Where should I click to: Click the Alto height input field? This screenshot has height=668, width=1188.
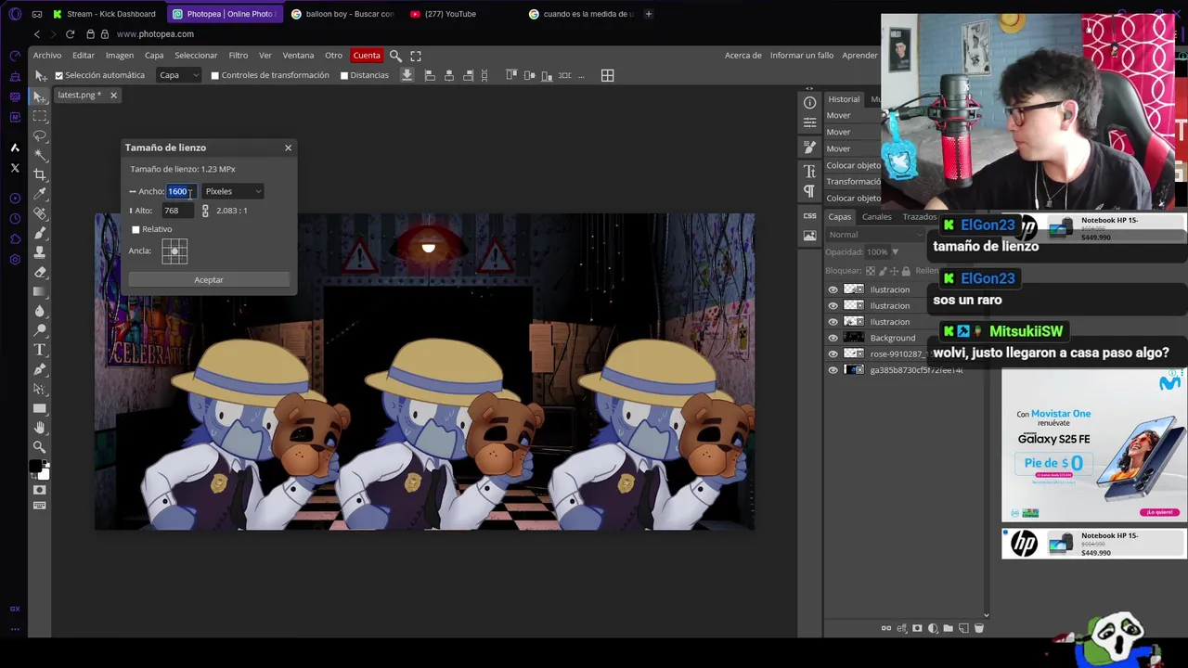pos(179,211)
